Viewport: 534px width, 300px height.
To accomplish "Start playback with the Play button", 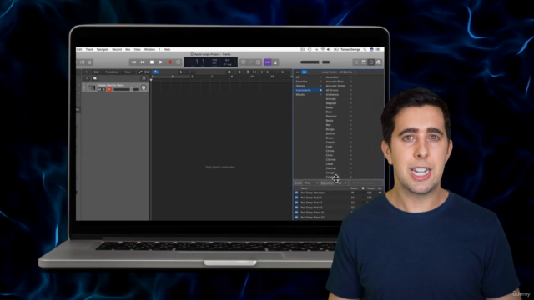I will click(161, 62).
